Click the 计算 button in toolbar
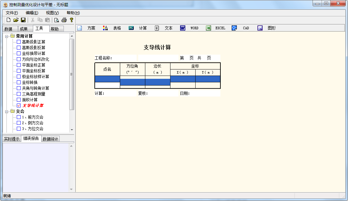 [x=143, y=28]
